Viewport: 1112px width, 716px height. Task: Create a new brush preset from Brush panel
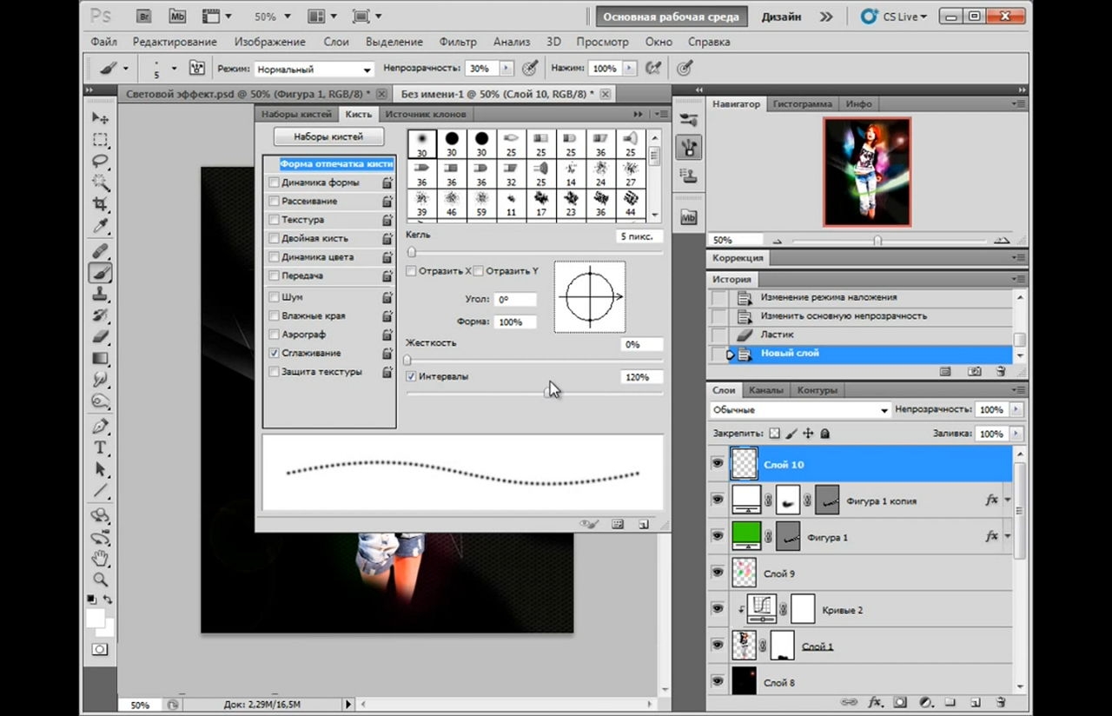(x=644, y=524)
